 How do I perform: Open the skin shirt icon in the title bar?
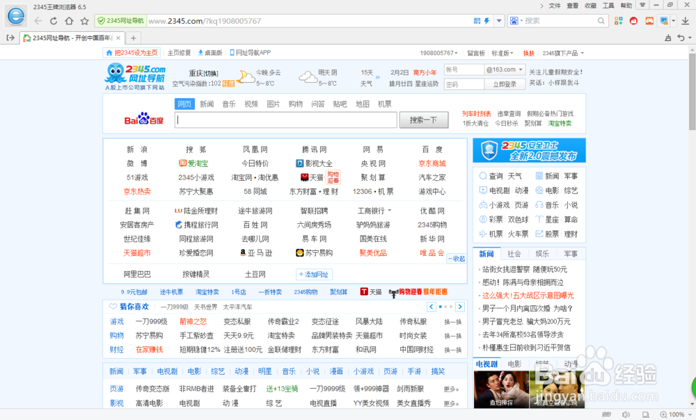pos(642,5)
